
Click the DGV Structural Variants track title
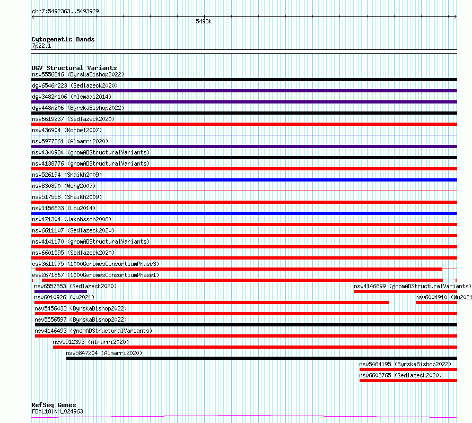[x=74, y=68]
